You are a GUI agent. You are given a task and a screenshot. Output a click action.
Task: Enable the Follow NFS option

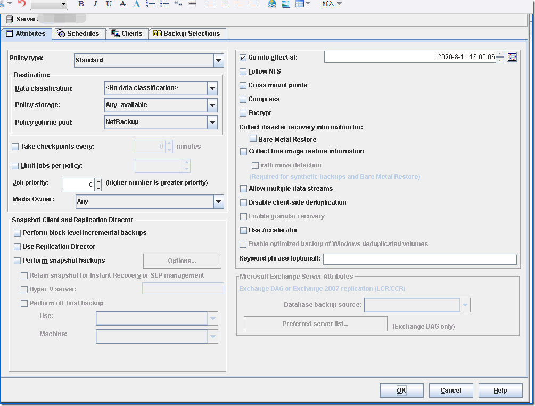(x=243, y=72)
